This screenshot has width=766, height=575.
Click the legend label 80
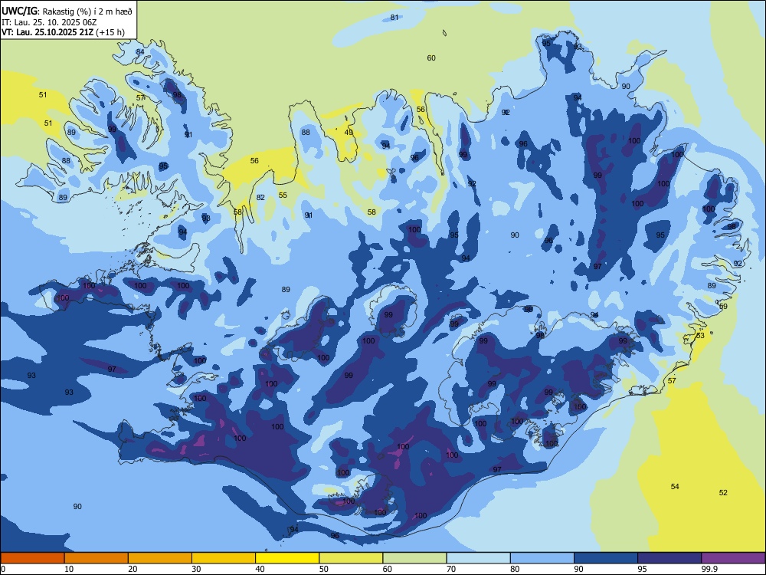click(x=515, y=569)
